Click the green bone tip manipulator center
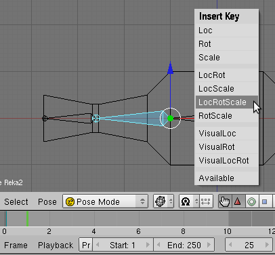The width and height of the screenshot is (275, 255). [171, 118]
